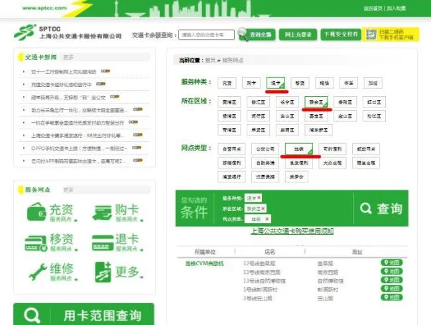Deselect the 静安区 district
Image resolution: width=431 pixels, height=325 pixels.
[316, 102]
